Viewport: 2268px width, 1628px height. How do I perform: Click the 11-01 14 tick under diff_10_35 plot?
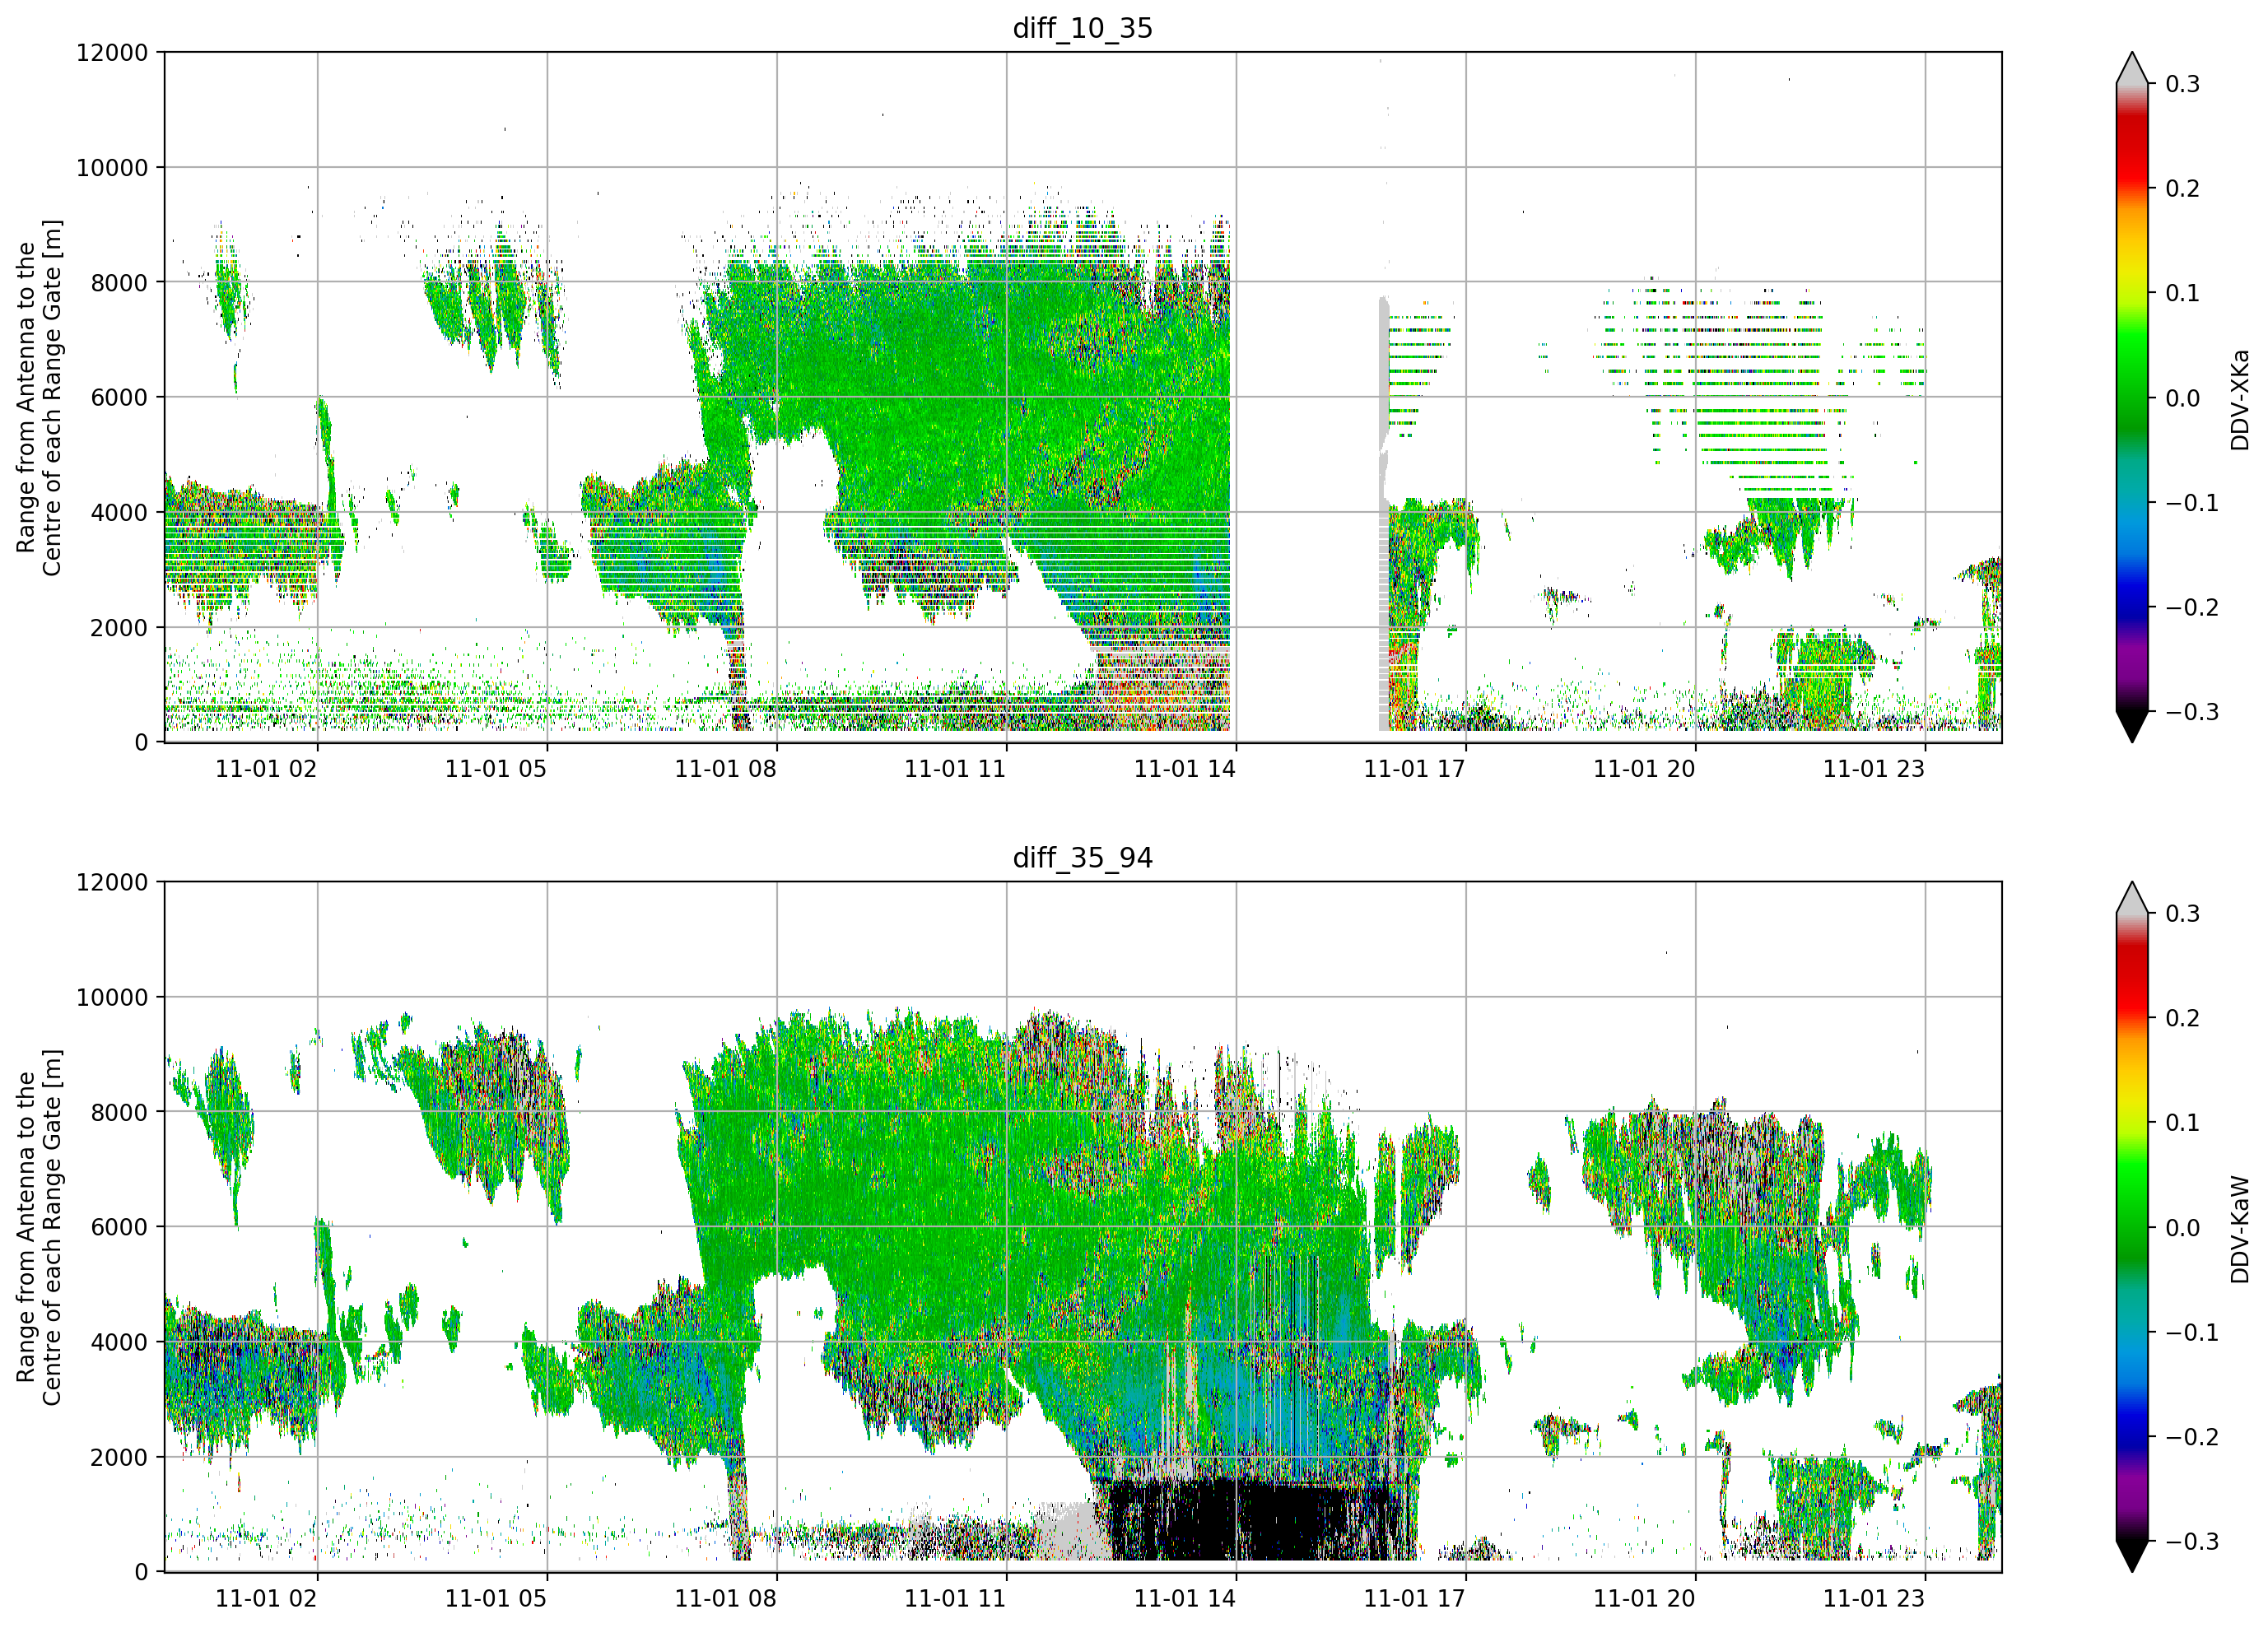[1185, 769]
